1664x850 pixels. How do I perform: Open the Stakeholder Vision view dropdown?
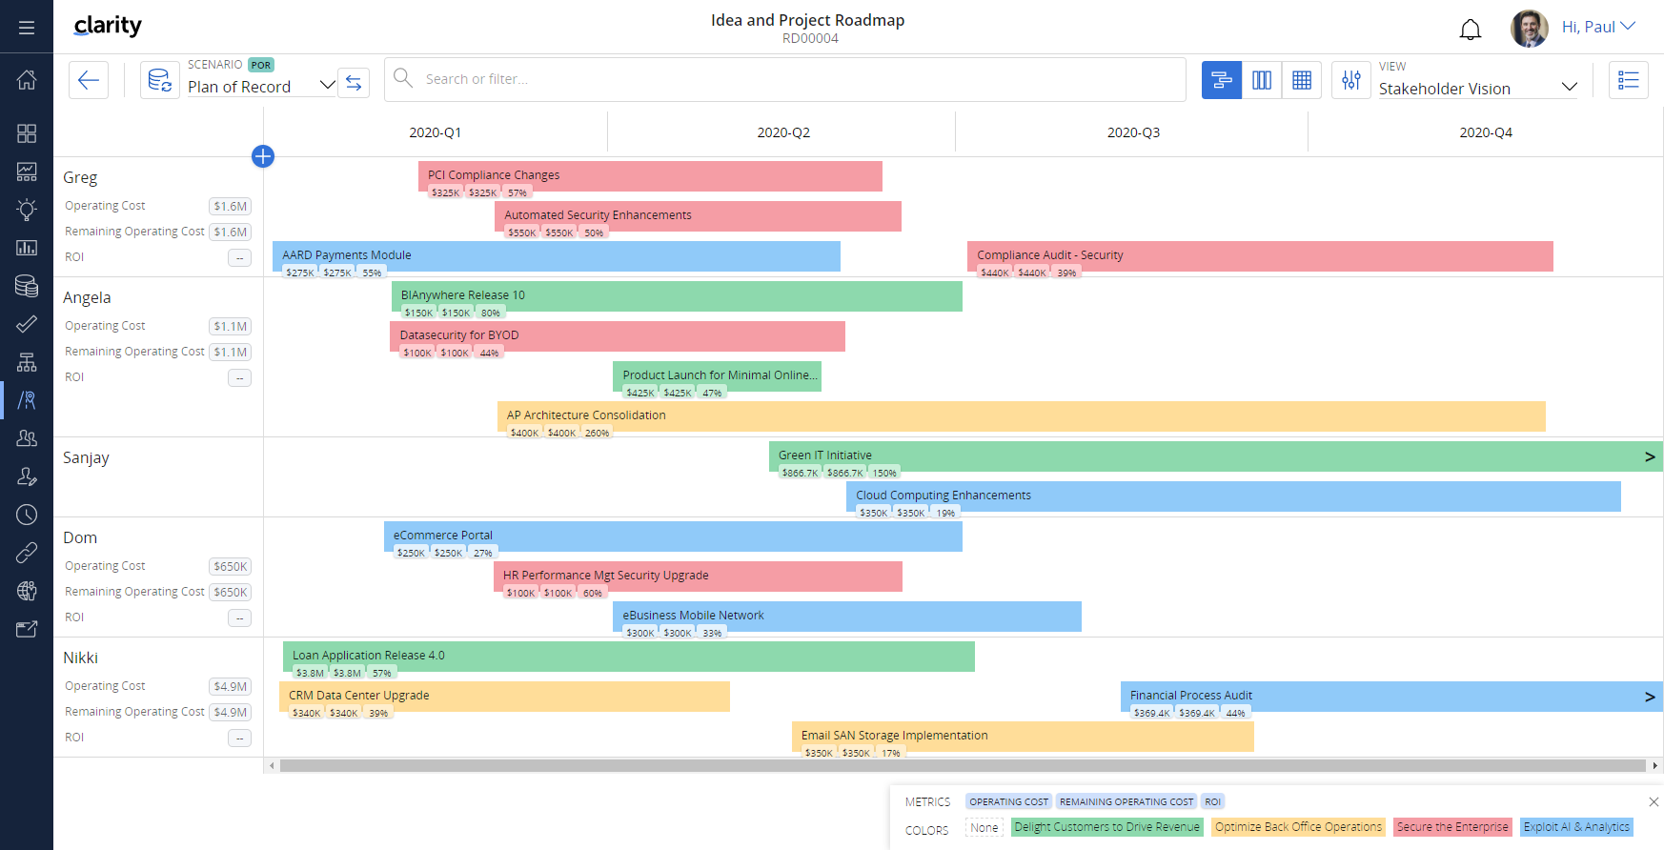1478,89
